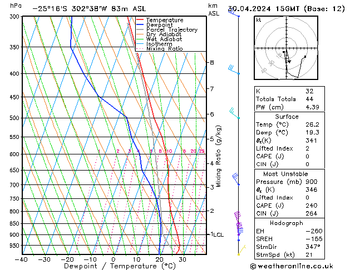This screenshot has height=270, width=350.
Task: Click the LCL marker on the altitude axis
Action: click(x=216, y=234)
